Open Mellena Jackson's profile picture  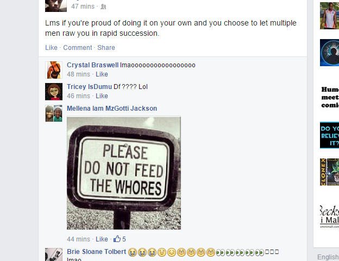[x=54, y=113]
